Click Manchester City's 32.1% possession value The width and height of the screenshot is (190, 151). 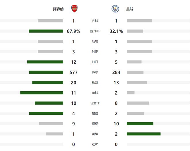[x=116, y=31]
